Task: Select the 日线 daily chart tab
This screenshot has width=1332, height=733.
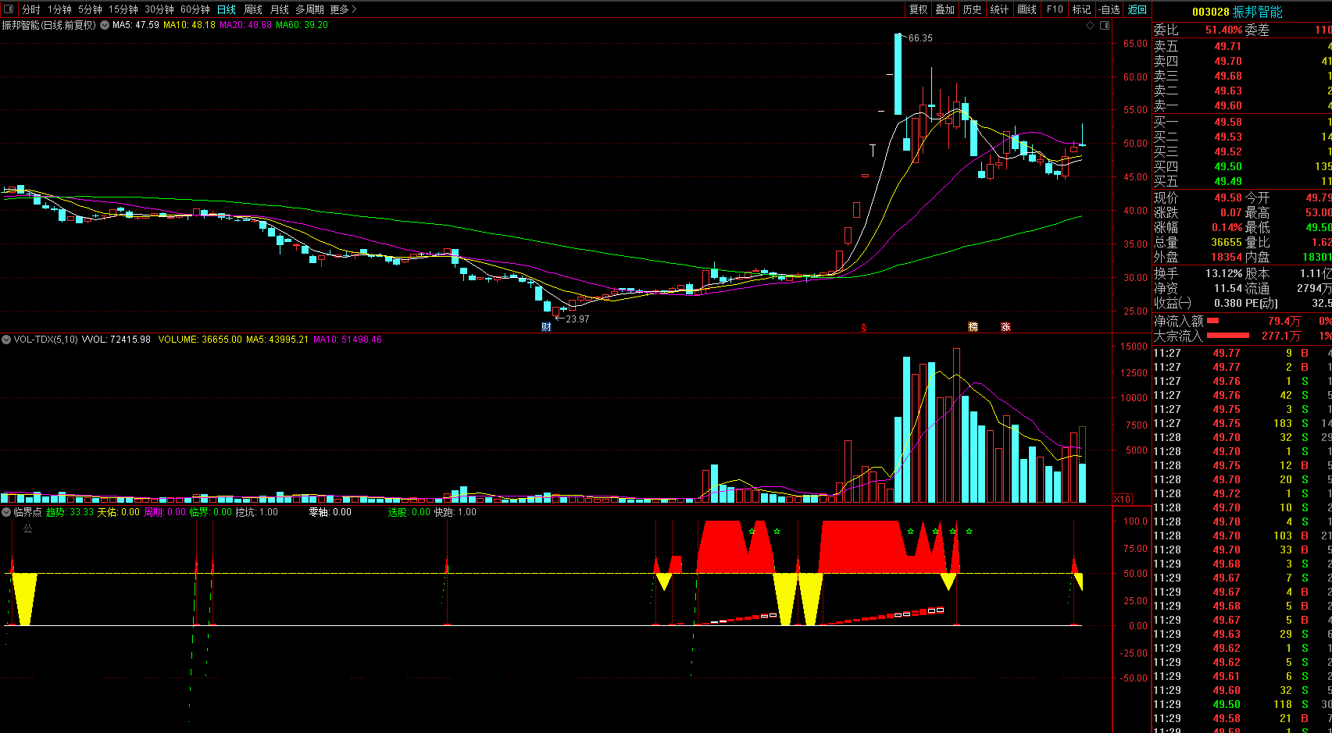Action: (227, 9)
